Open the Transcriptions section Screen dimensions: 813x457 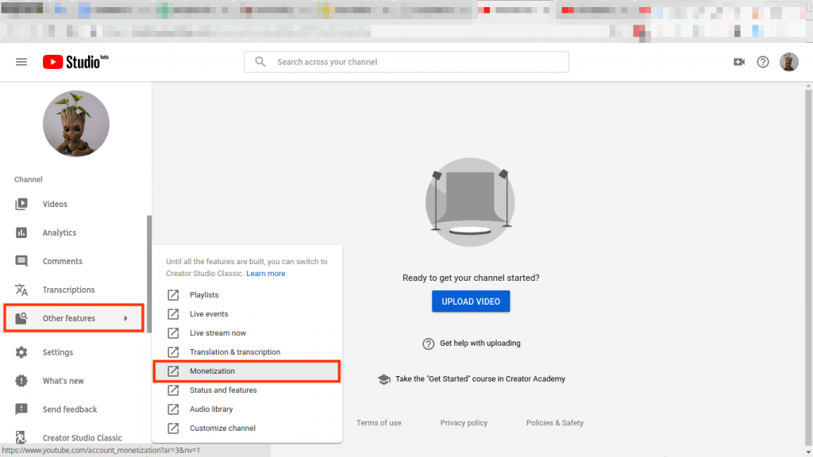[20, 290]
